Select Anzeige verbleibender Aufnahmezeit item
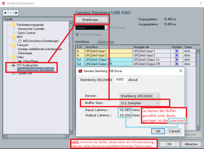Screen dimensions: 204x149 coord(40,49)
